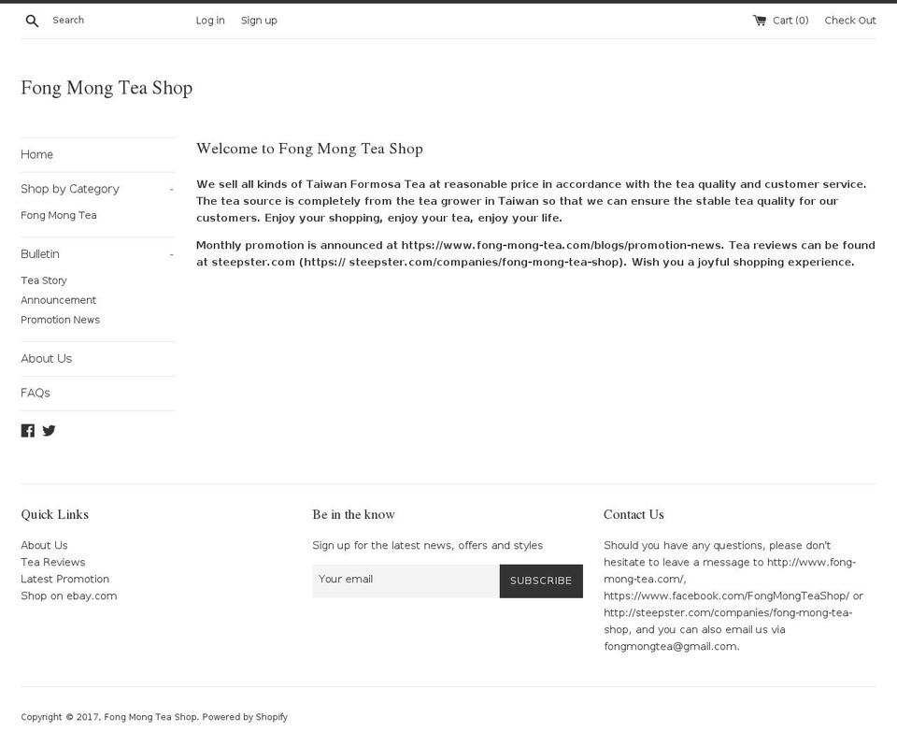Navigate to the Home menu item
The image size is (897, 746).
(36, 153)
